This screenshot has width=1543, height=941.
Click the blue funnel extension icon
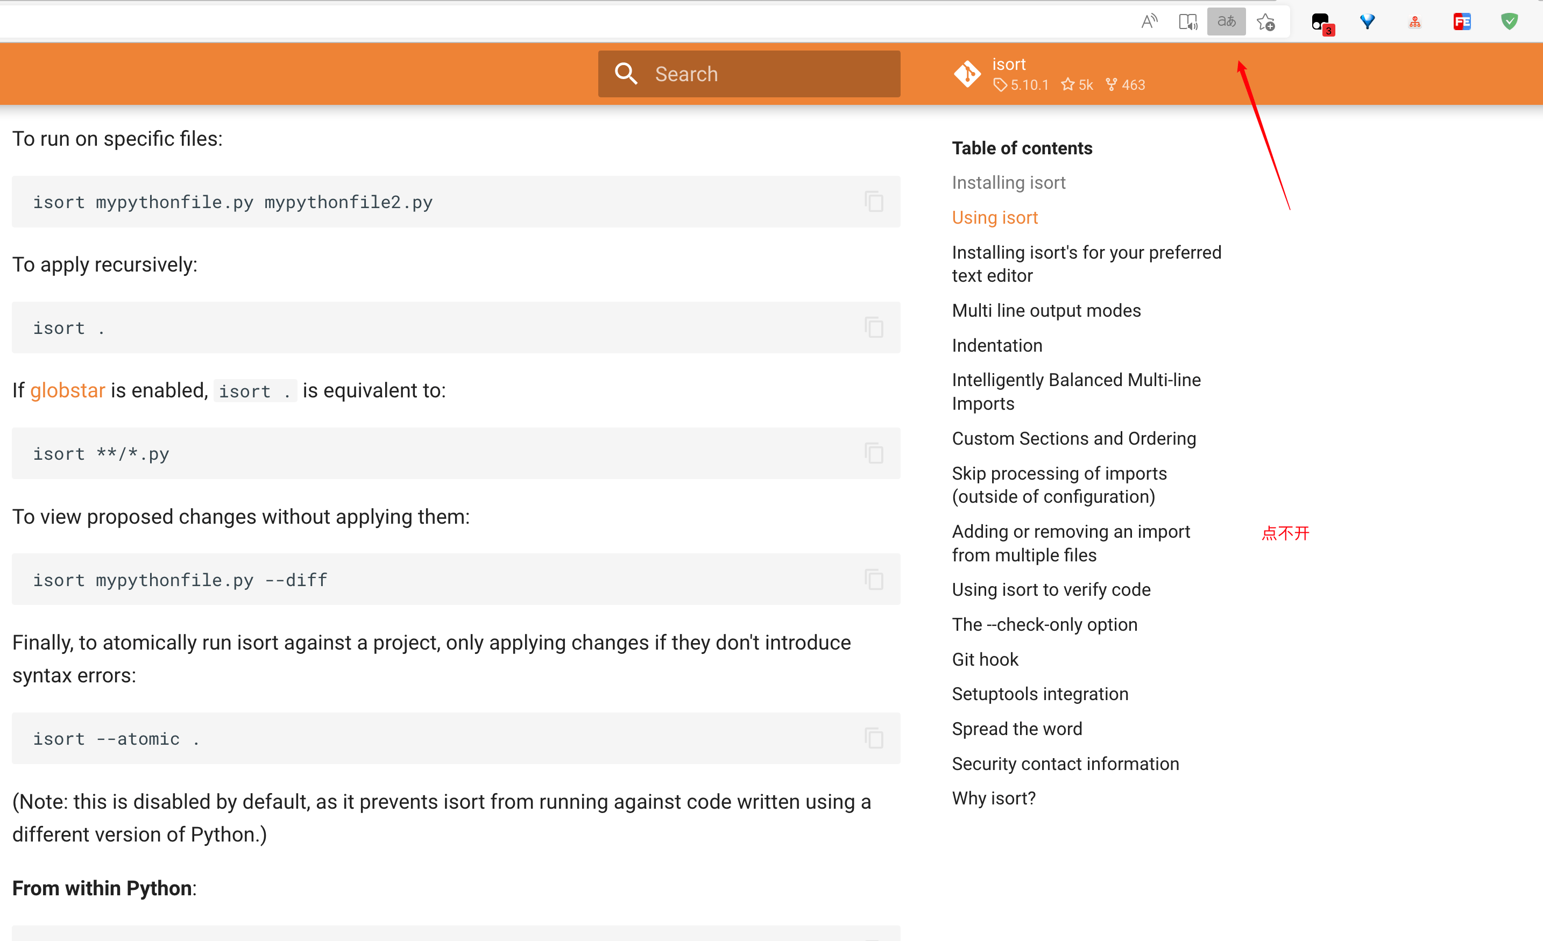point(1367,22)
